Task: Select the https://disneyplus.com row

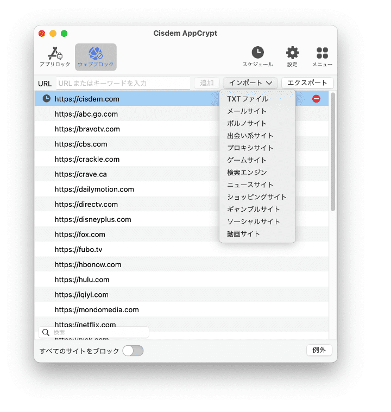Action: pyautogui.click(x=181, y=219)
